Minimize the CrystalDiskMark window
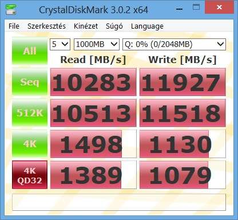The width and height of the screenshot is (238, 220). click(x=180, y=9)
